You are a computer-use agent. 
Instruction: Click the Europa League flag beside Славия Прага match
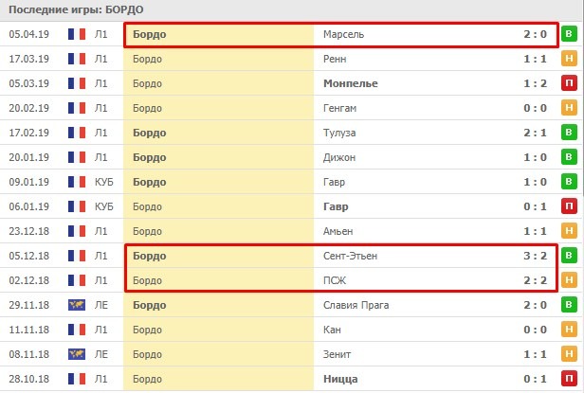(x=77, y=304)
